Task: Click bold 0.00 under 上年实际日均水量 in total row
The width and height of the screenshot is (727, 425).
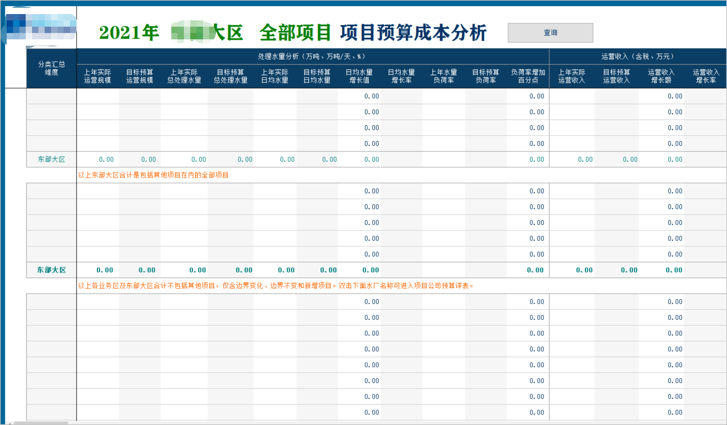Action: click(286, 270)
